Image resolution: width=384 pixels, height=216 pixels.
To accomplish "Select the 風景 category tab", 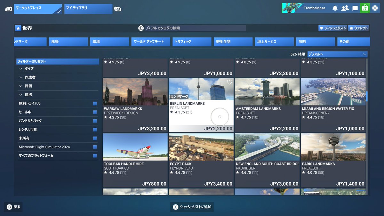I will click(68, 42).
